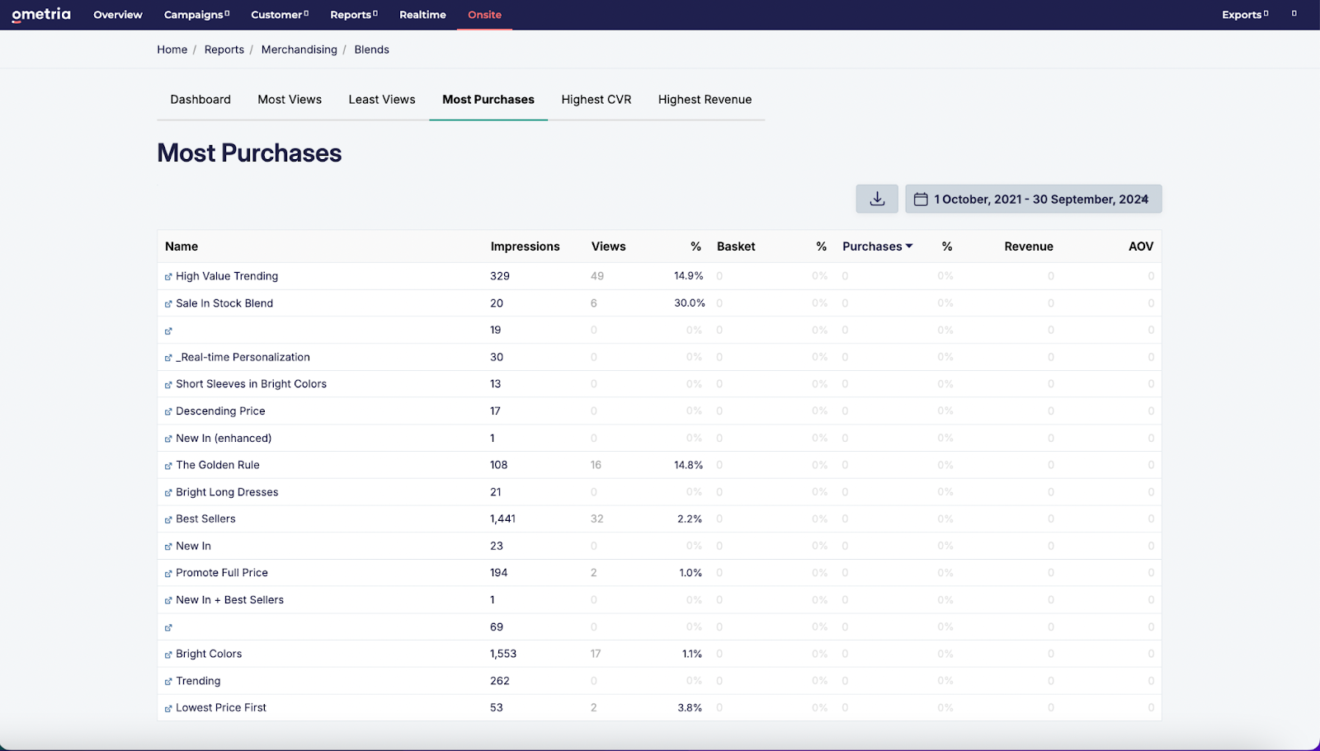The width and height of the screenshot is (1320, 751).
Task: Open the Best Sellers blend link icon
Action: point(167,519)
